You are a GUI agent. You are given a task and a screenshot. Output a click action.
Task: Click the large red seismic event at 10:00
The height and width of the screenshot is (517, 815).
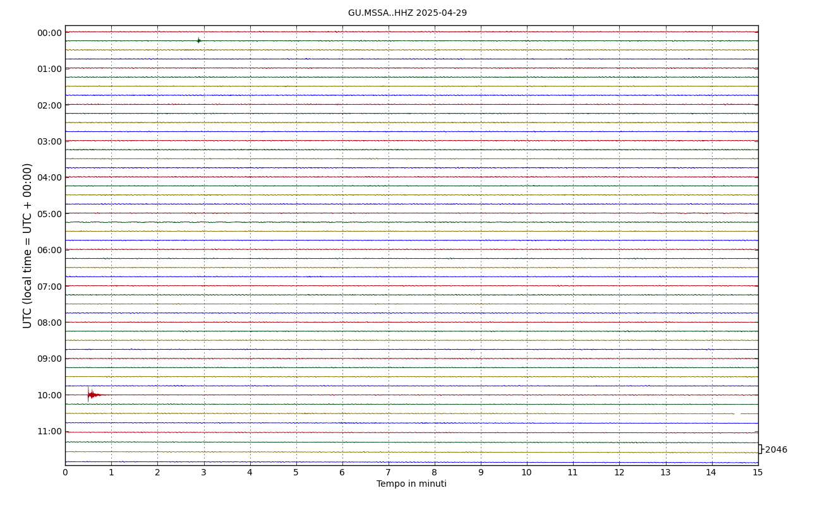(92, 395)
